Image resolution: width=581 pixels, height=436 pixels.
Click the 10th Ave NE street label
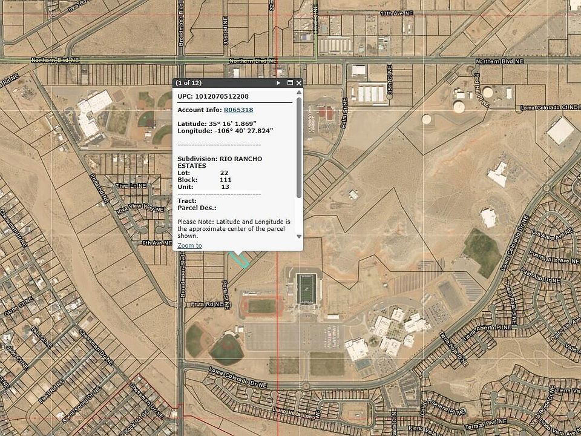click(x=397, y=13)
